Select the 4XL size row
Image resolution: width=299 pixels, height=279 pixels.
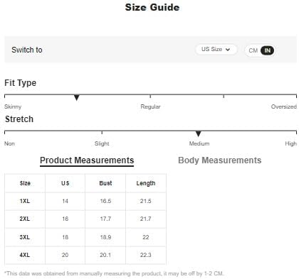pos(85,255)
